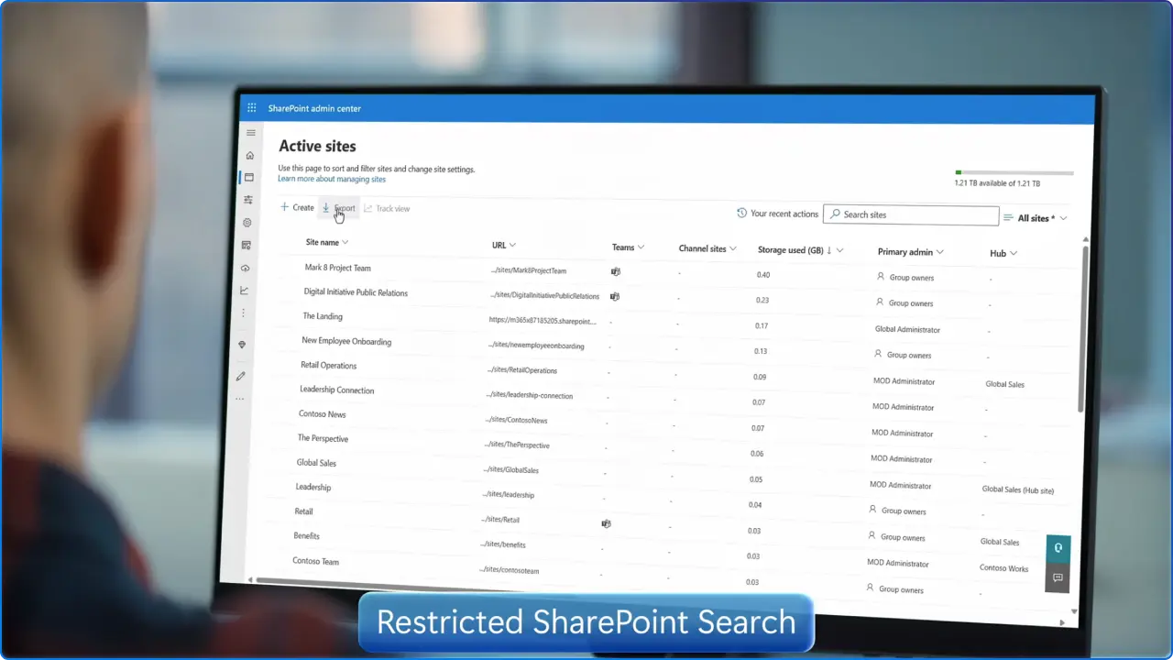Click the Contoso Works hub cell
Image resolution: width=1173 pixels, height=660 pixels.
click(1003, 568)
